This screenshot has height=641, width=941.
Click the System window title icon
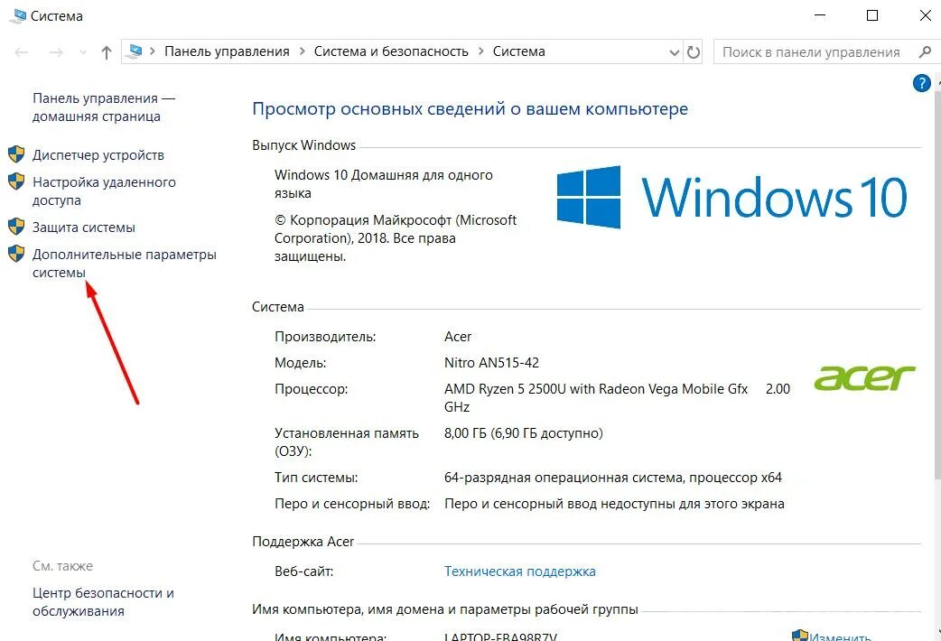(18, 16)
